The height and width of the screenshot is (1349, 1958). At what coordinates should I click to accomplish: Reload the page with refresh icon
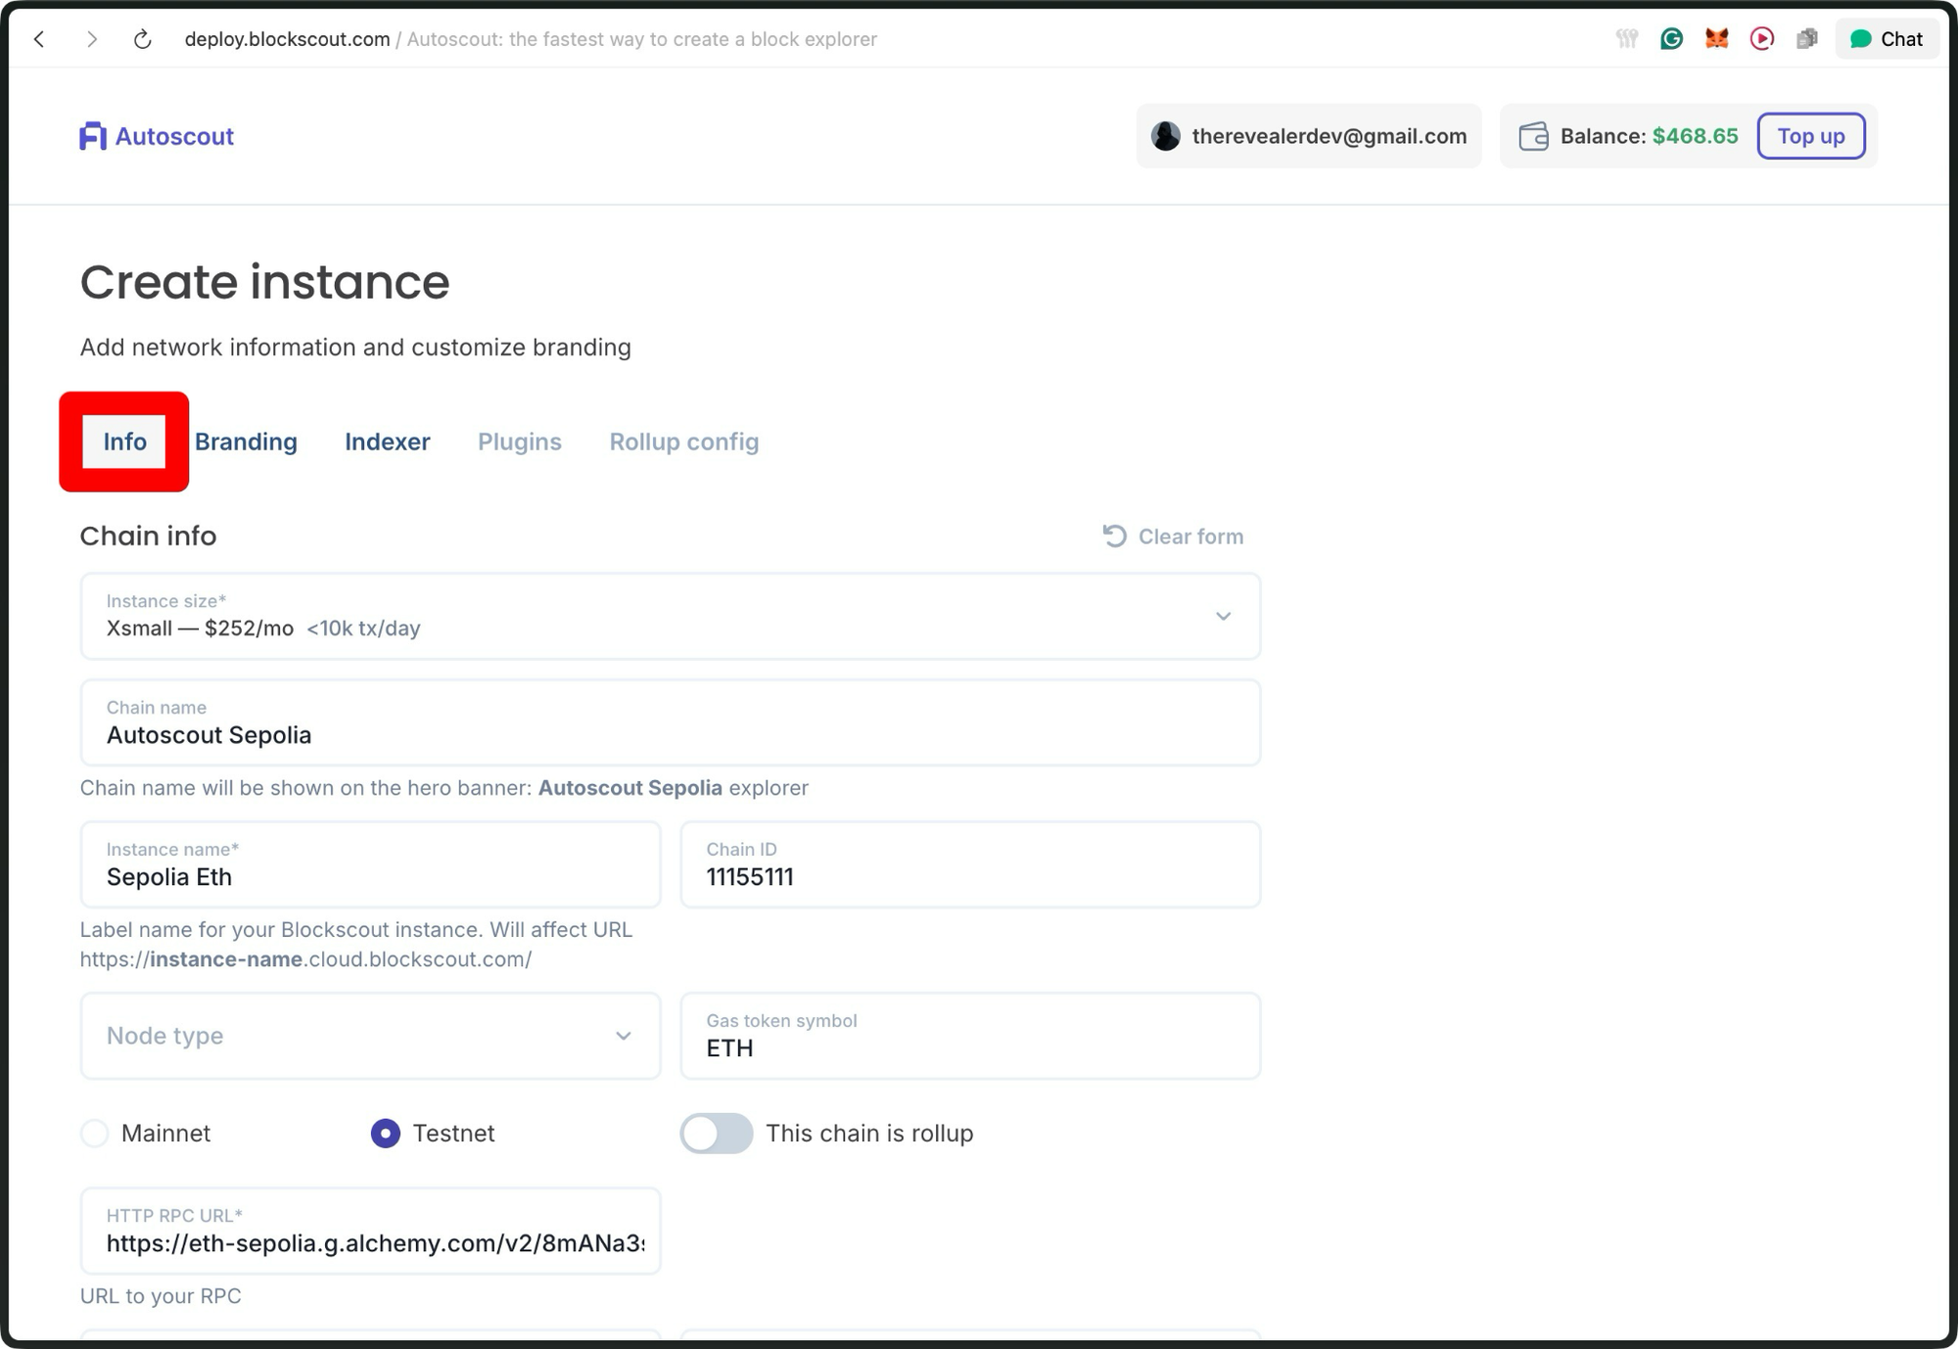click(x=143, y=39)
